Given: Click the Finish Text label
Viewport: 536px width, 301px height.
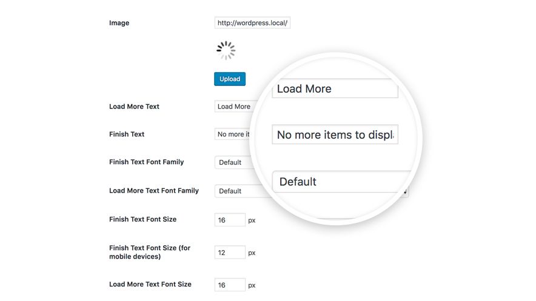Looking at the screenshot, I should click(x=126, y=134).
